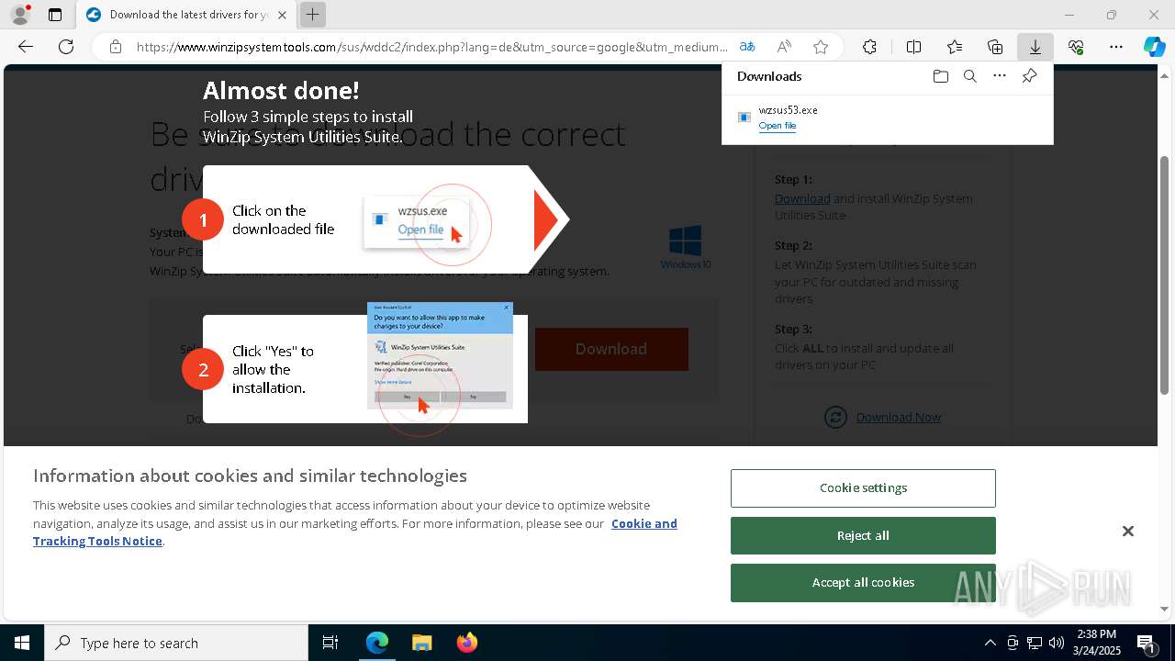This screenshot has height=661, width=1175.
Task: Pin the Downloads panel
Action: pyautogui.click(x=1029, y=76)
